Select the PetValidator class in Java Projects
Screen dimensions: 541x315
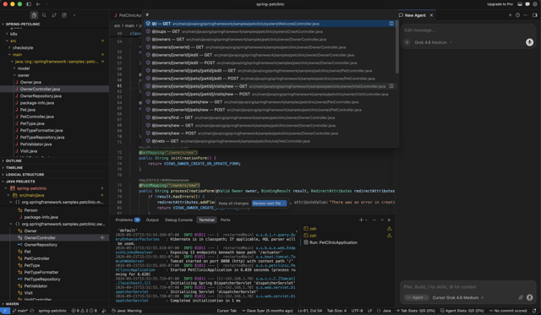pyautogui.click(x=36, y=286)
